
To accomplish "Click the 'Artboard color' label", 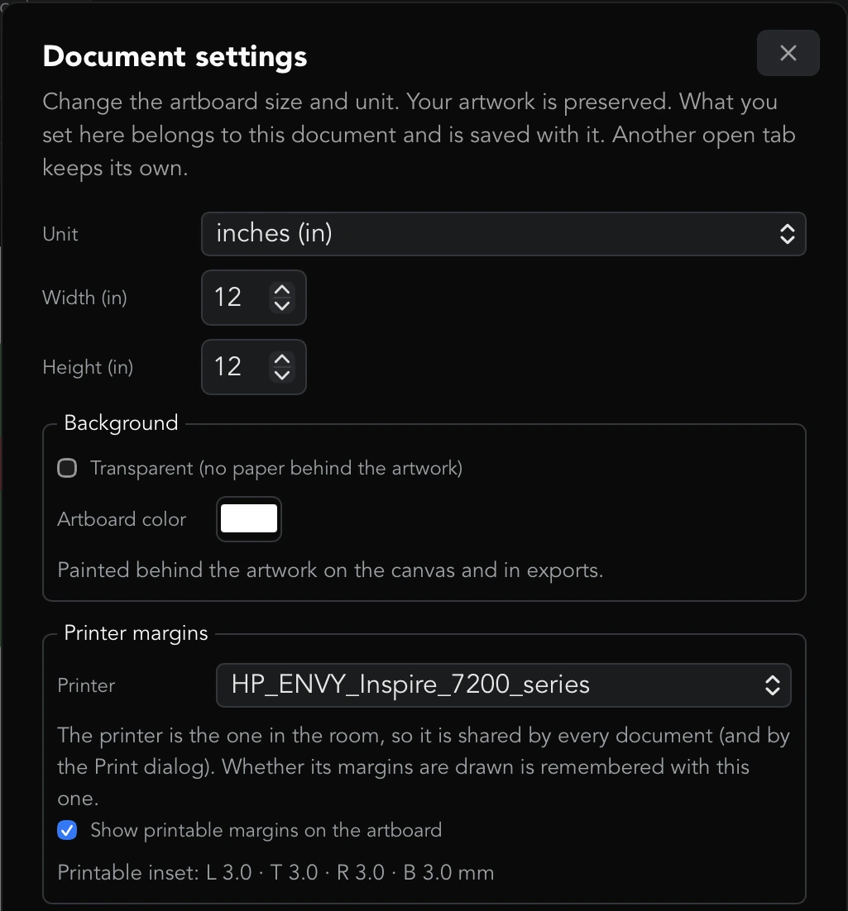I will [122, 519].
